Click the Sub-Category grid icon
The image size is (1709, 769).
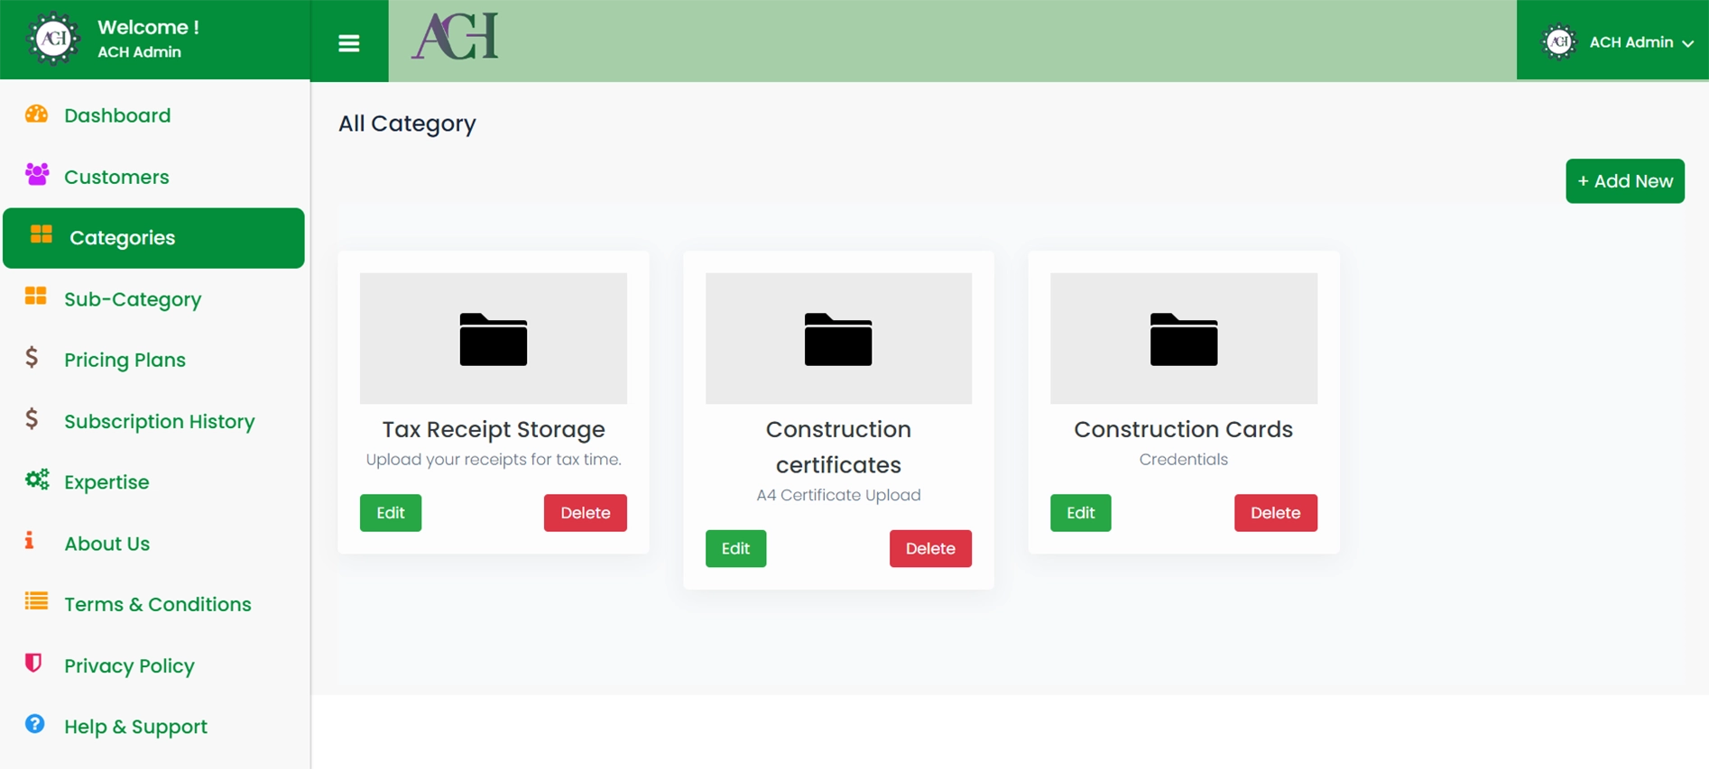tap(36, 296)
